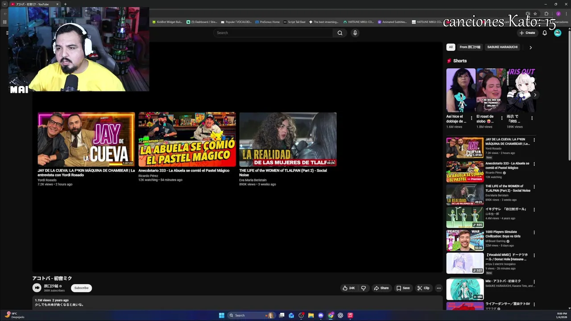Open the 原口沙輔 channel avatar

[x=37, y=288]
